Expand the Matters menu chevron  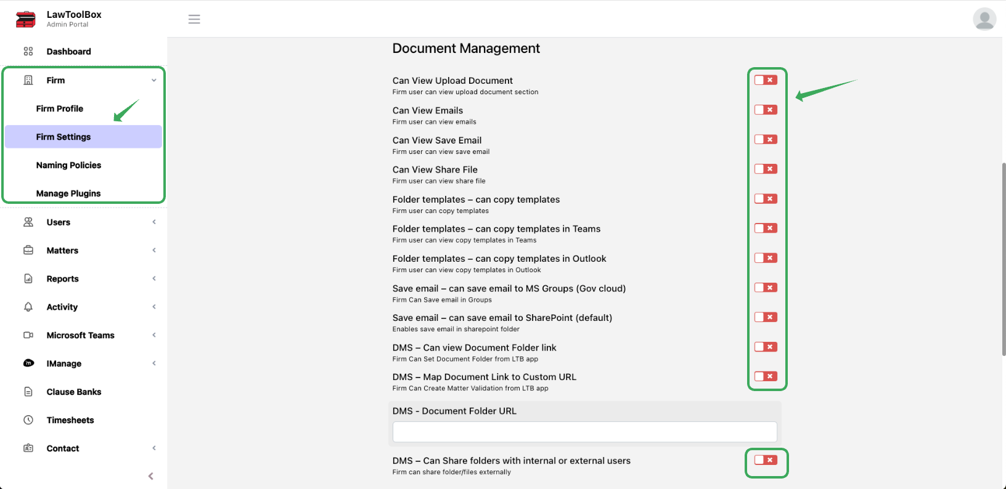coord(154,250)
